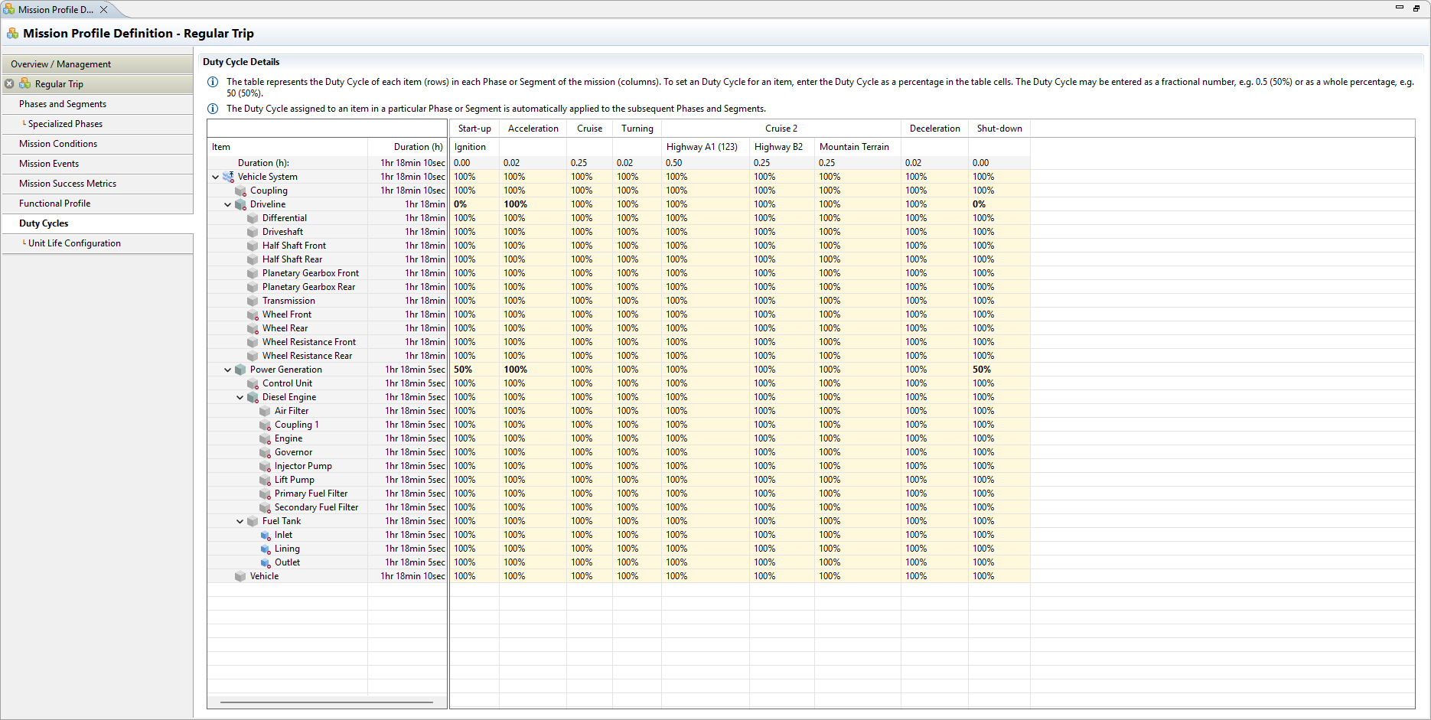The width and height of the screenshot is (1431, 720).
Task: Click the Shut-down phase column header
Action: pos(999,129)
